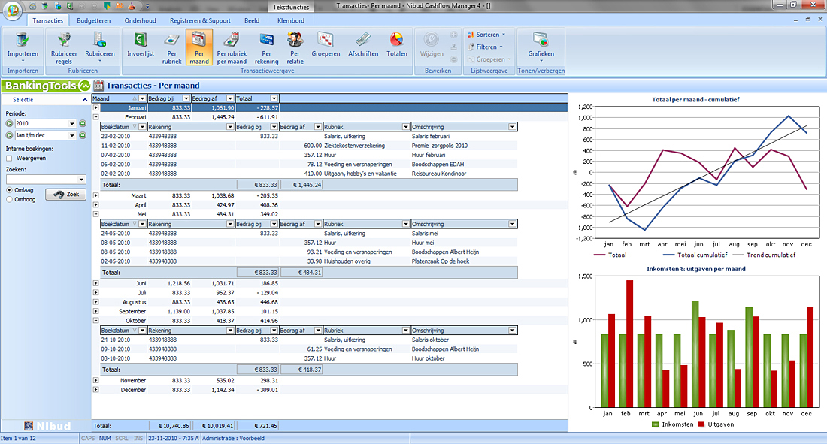Switch to the Transacties tab
This screenshot has width=827, height=444.
point(47,20)
